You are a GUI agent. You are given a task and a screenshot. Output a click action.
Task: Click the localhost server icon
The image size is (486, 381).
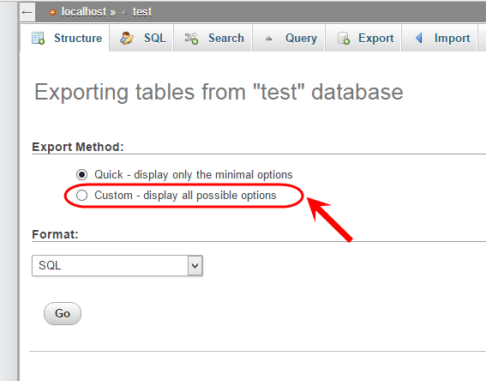point(52,12)
